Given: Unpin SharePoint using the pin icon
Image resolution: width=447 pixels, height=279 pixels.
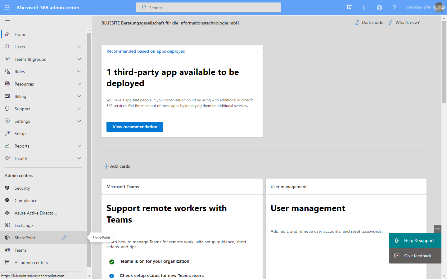Looking at the screenshot, I should pos(64,238).
